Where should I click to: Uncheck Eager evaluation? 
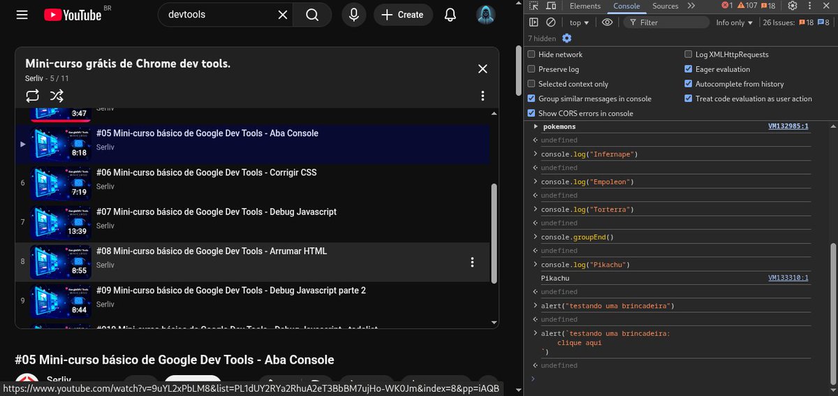click(689, 69)
